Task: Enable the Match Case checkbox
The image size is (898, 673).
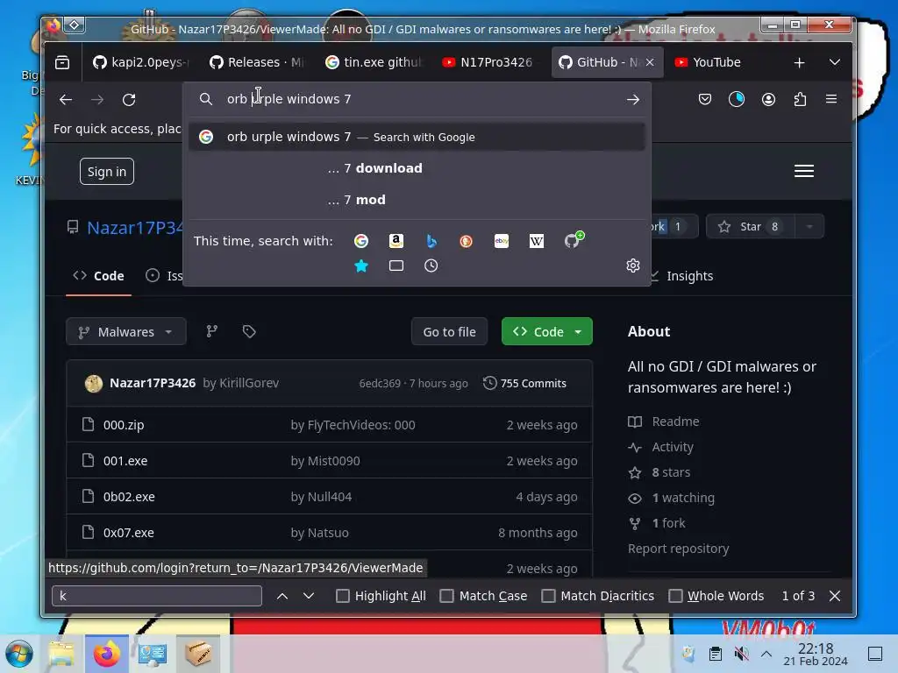Action: pyautogui.click(x=446, y=596)
